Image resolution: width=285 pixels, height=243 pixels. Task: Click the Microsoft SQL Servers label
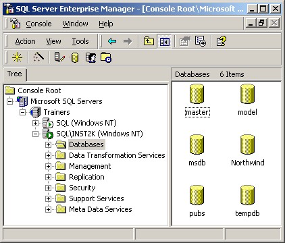(66, 101)
